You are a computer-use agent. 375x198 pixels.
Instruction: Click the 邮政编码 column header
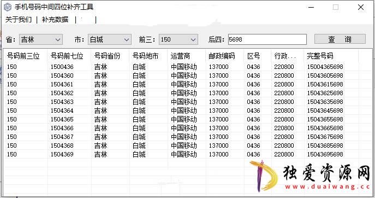click(x=222, y=56)
